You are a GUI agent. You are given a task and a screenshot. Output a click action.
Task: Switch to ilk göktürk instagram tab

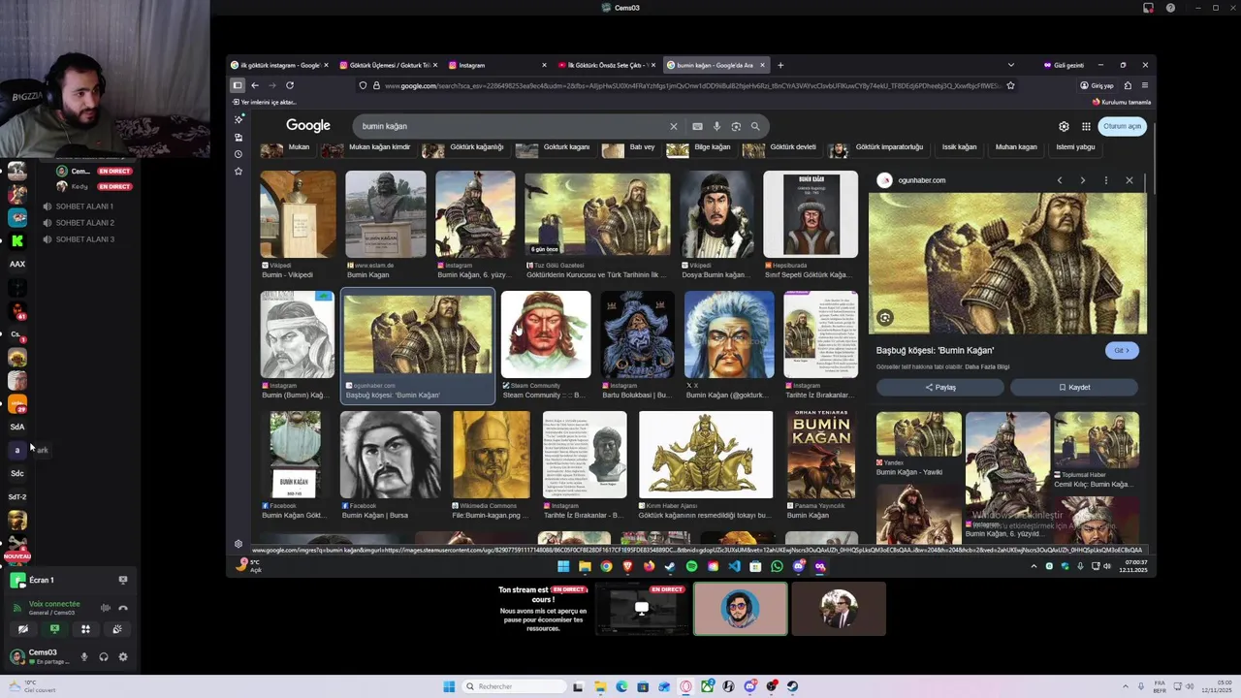279,65
